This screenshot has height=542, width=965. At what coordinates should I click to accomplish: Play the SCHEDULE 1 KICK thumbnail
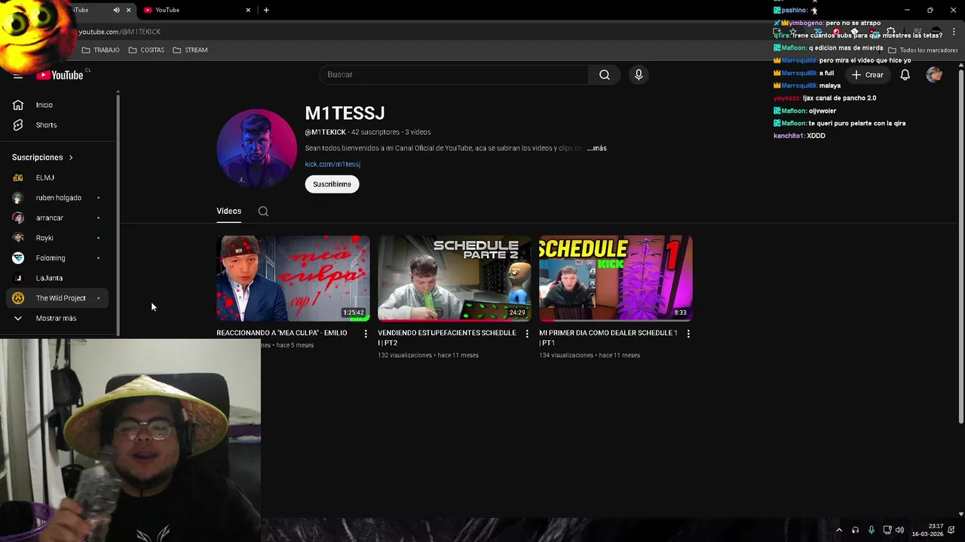616,279
